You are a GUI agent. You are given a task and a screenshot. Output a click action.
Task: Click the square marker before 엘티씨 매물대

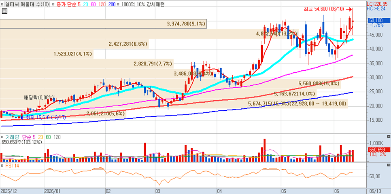pos(2,4)
